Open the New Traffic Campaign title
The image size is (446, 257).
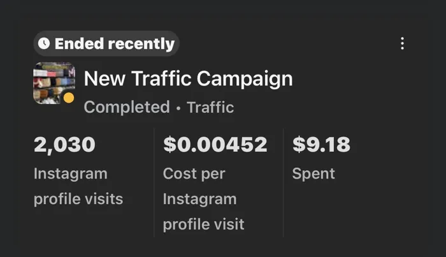pyautogui.click(x=189, y=79)
